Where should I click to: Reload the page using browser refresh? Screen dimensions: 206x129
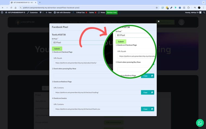tap(11, 8)
